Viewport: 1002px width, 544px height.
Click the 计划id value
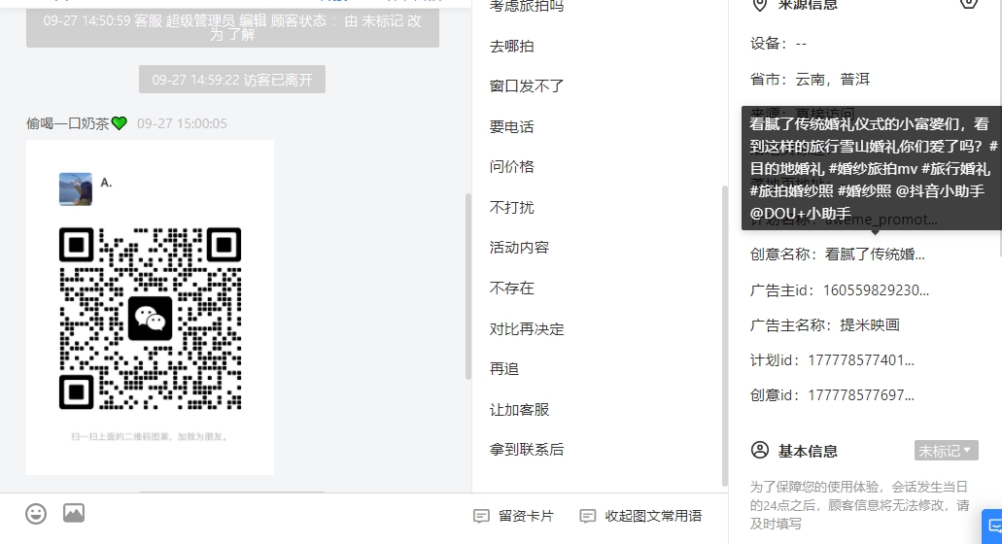coord(861,360)
